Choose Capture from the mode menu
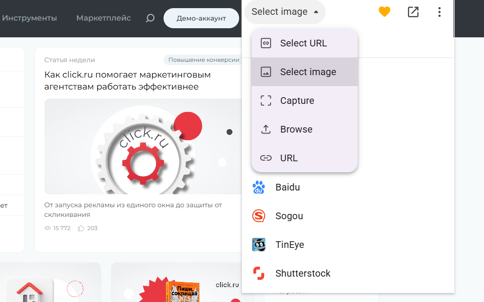The width and height of the screenshot is (484, 302). pyautogui.click(x=297, y=101)
